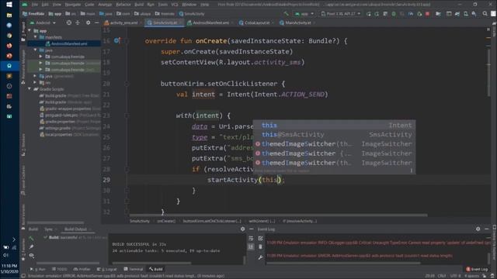Screen dimensions: 497x279
Task: Hide the Build panel with minus icon
Action: (251, 229)
